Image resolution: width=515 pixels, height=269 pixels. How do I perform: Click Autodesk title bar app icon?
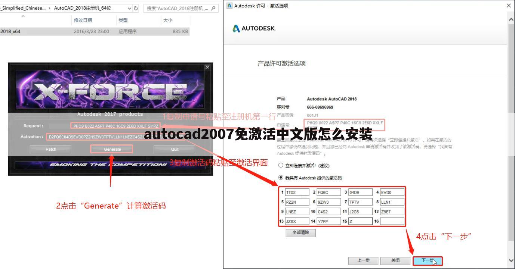point(229,6)
